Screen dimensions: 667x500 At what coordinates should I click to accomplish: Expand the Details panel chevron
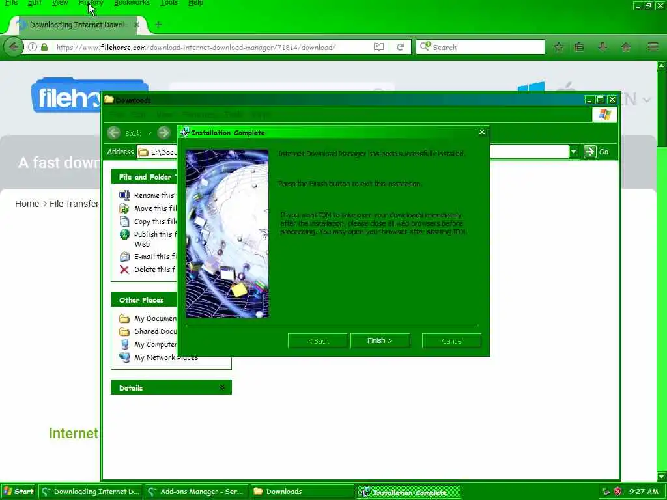(222, 387)
